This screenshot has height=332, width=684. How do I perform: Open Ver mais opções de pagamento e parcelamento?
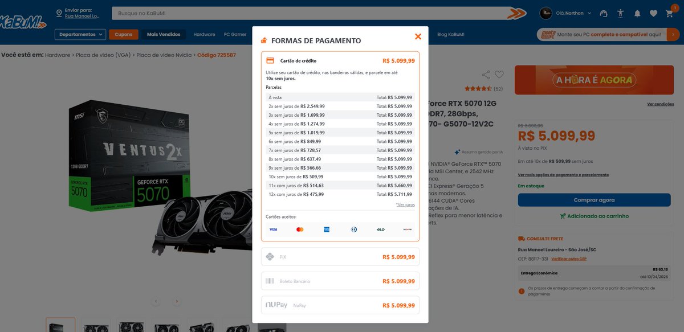pyautogui.click(x=563, y=175)
